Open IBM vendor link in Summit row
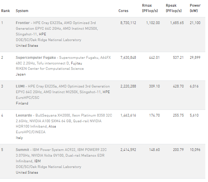Image resolution: width=208 pixels, height=182 pixels. click(x=38, y=161)
